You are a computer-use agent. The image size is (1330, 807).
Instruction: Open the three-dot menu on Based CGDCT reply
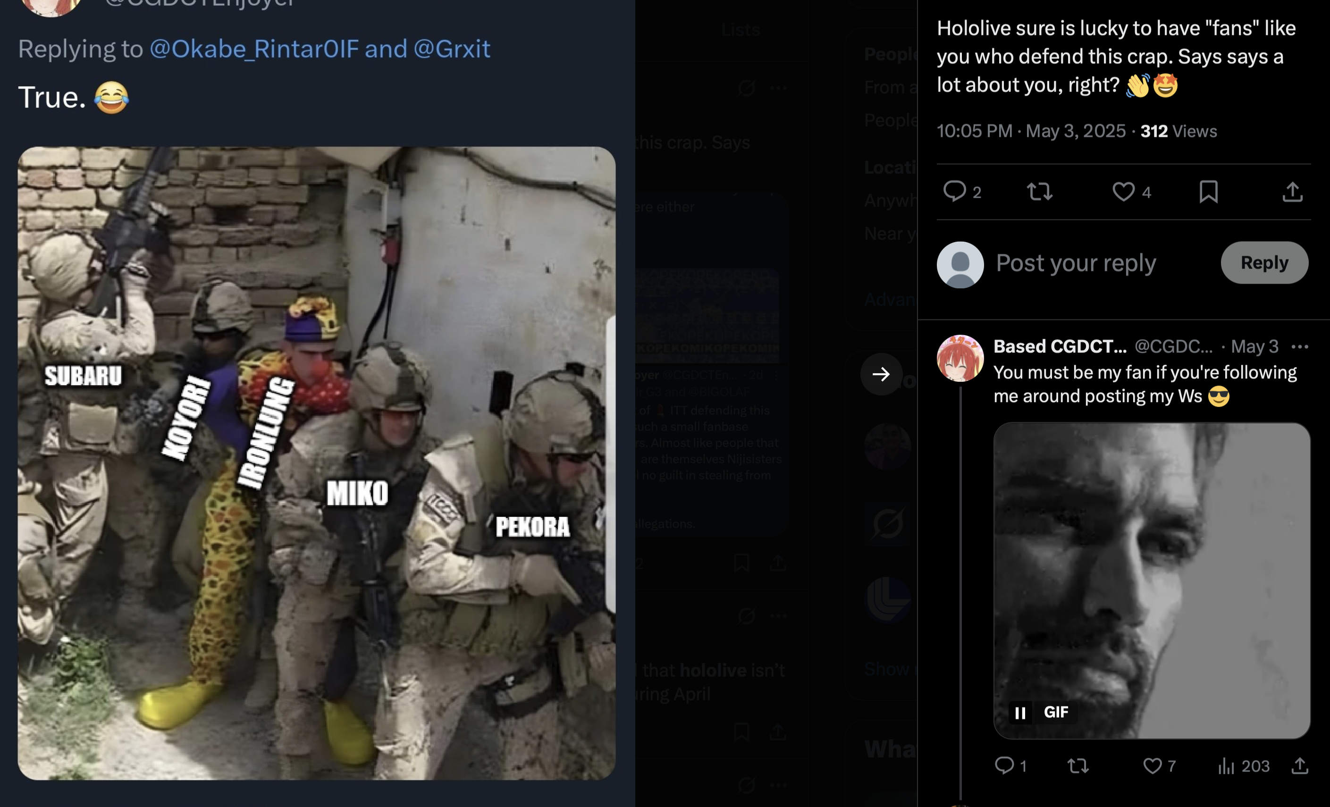pos(1299,346)
